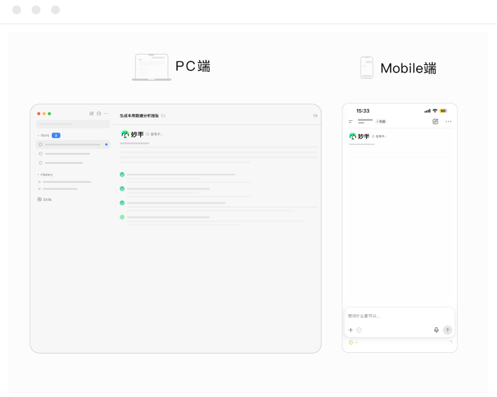Open the three-dot more menu in mobile header

coord(448,122)
